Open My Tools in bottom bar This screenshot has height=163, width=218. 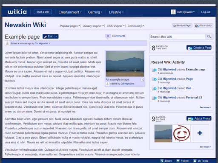pyautogui.click(x=201, y=161)
